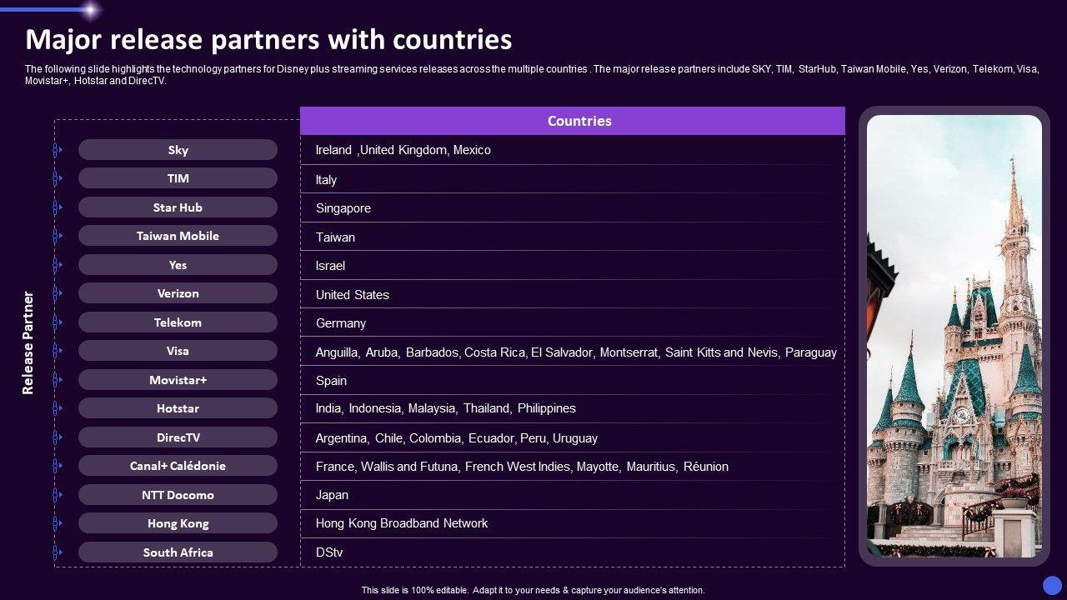Click the TIM partner pill
This screenshot has height=600, width=1067.
(x=178, y=178)
